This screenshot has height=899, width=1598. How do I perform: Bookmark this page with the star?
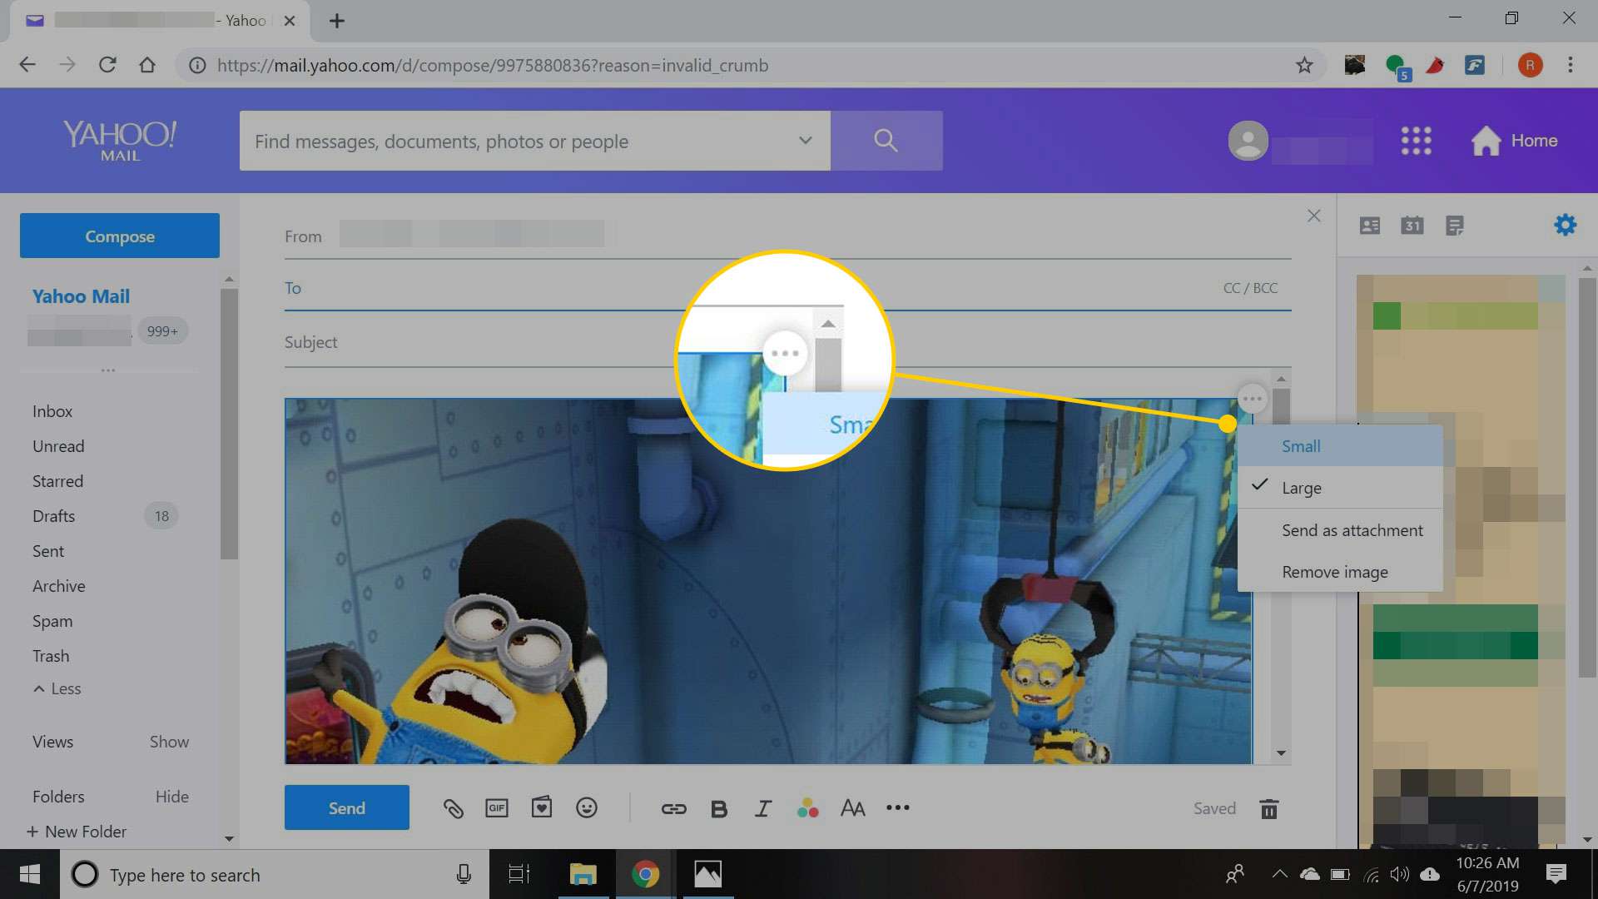(1304, 65)
